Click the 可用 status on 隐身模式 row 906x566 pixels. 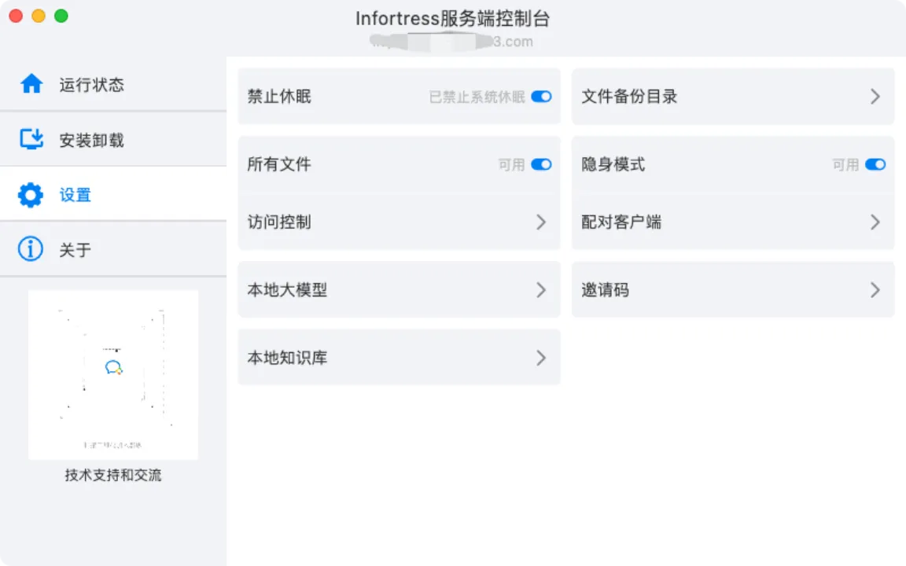pos(845,165)
